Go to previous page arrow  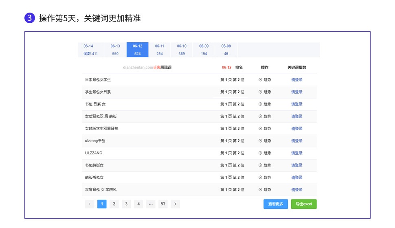coord(90,204)
